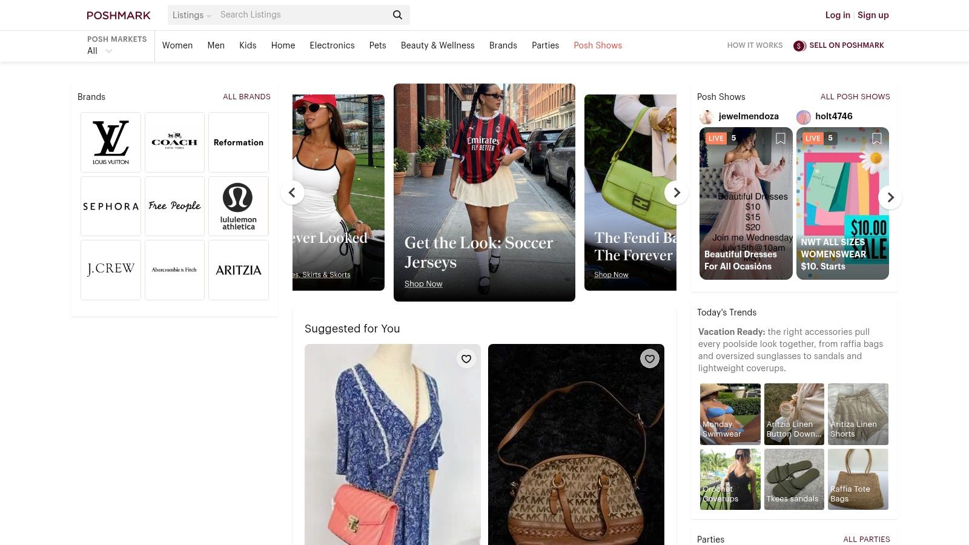Screen dimensions: 969x545
Task: Advance banner carousel to next slide
Action: tap(676, 193)
